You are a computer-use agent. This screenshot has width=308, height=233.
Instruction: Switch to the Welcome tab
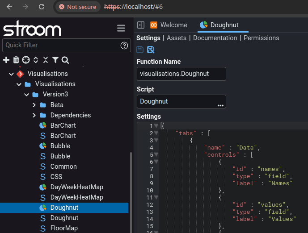169,25
